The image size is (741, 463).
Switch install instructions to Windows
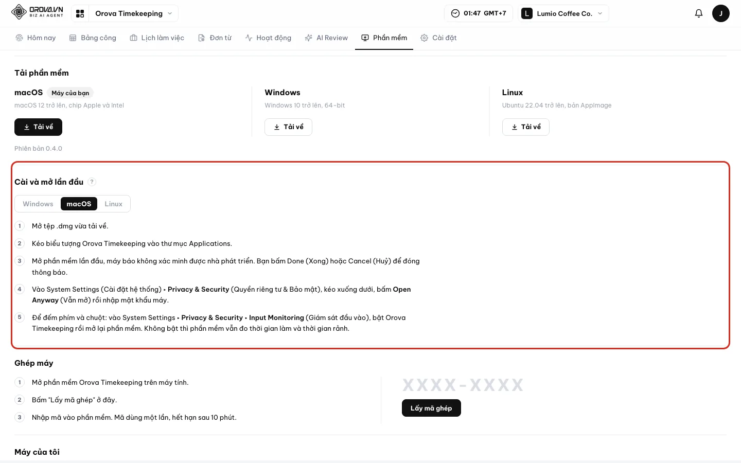click(38, 204)
